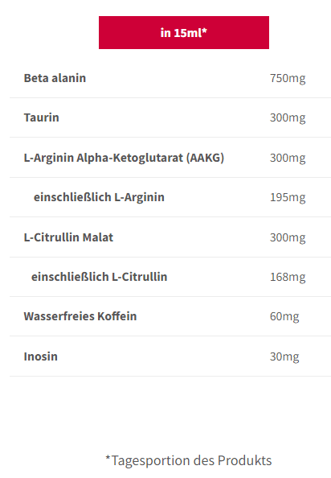331x478 pixels.
Task: Click the Taurin 300mg value
Action: pos(288,118)
